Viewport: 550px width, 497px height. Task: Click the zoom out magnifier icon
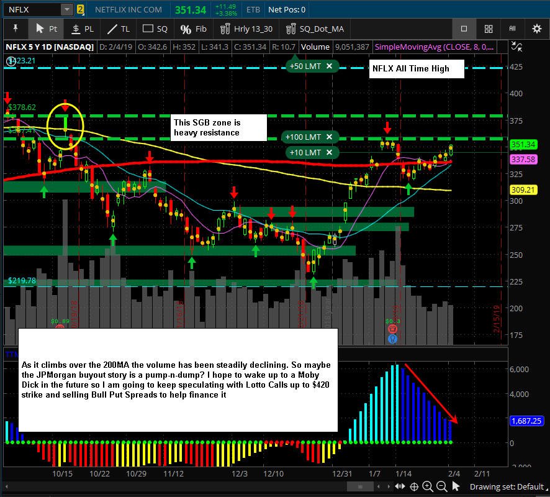click(441, 486)
